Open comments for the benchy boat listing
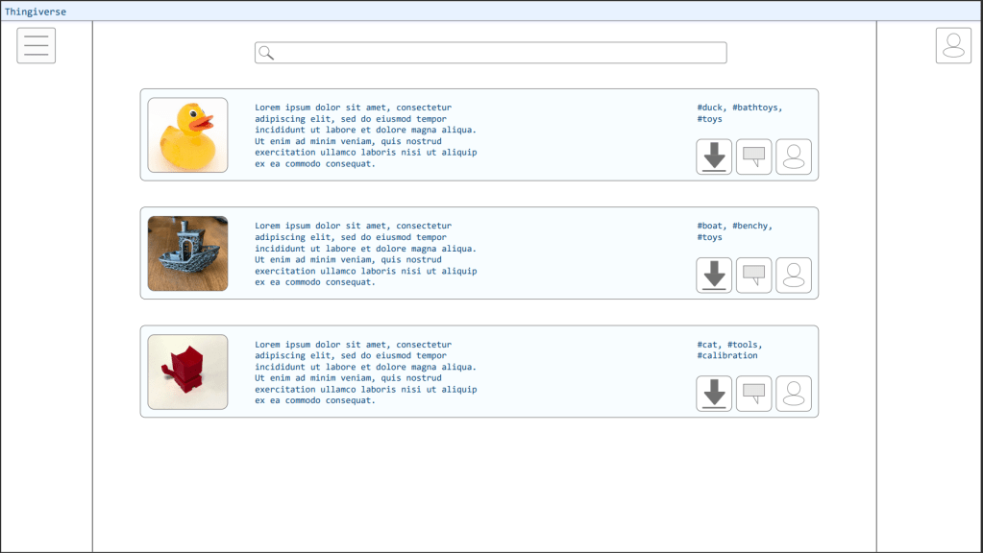This screenshot has height=553, width=983. click(753, 275)
